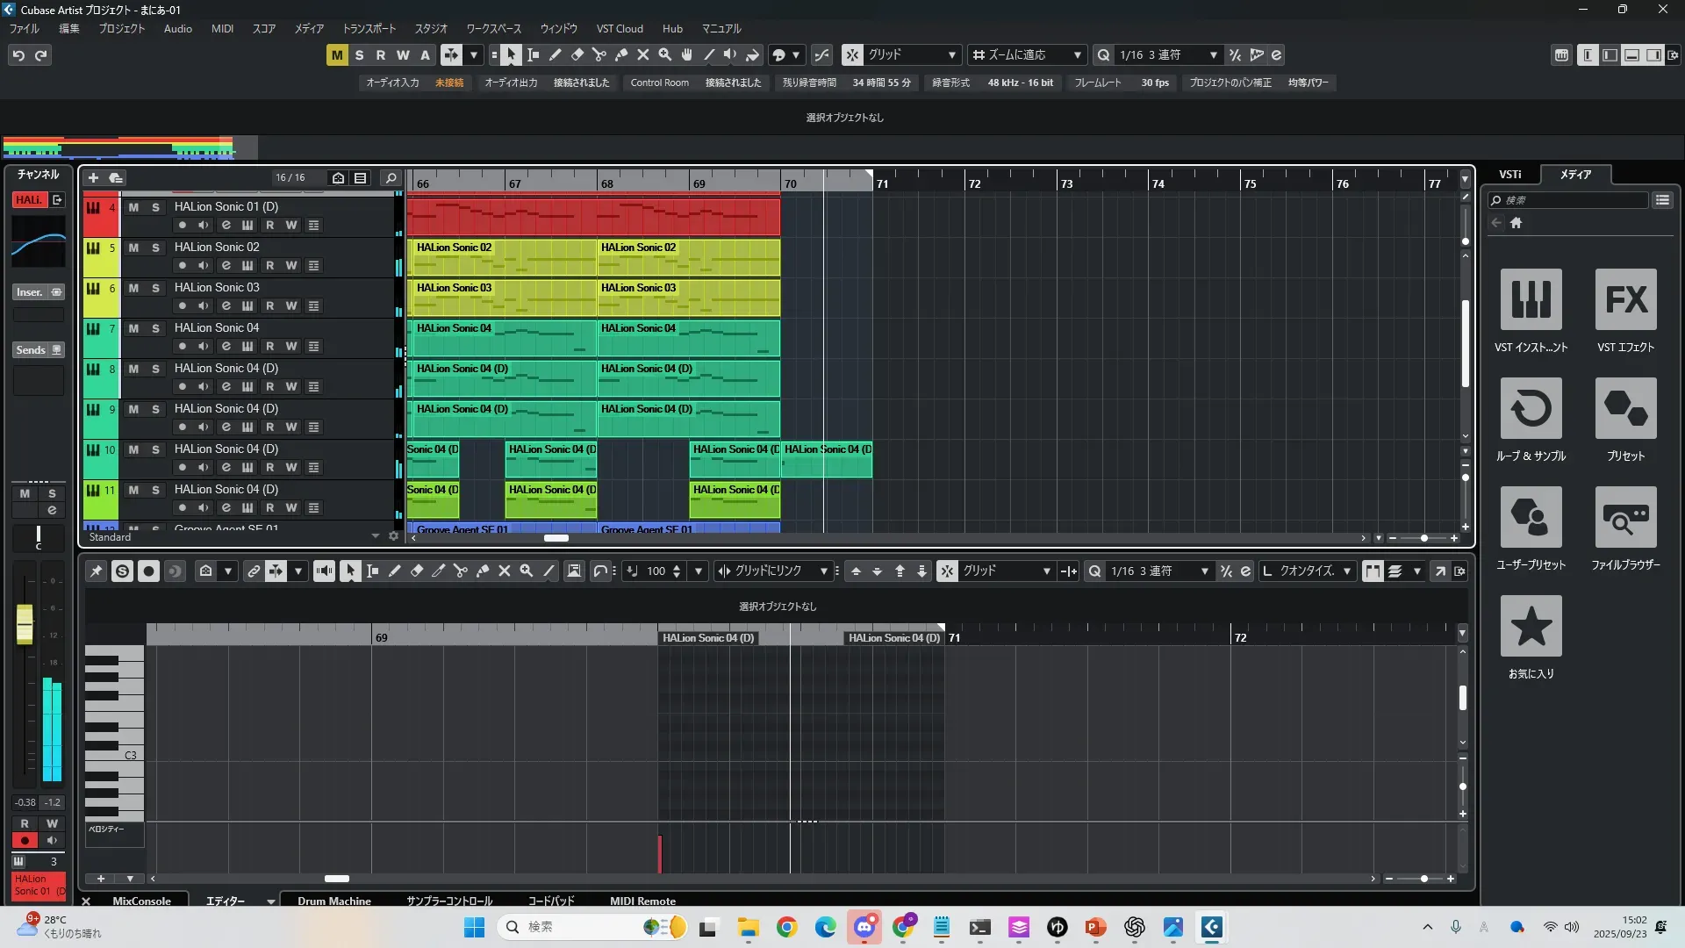The image size is (1685, 948).
Task: Mute the HALion Sonic 02 track
Action: [x=133, y=248]
